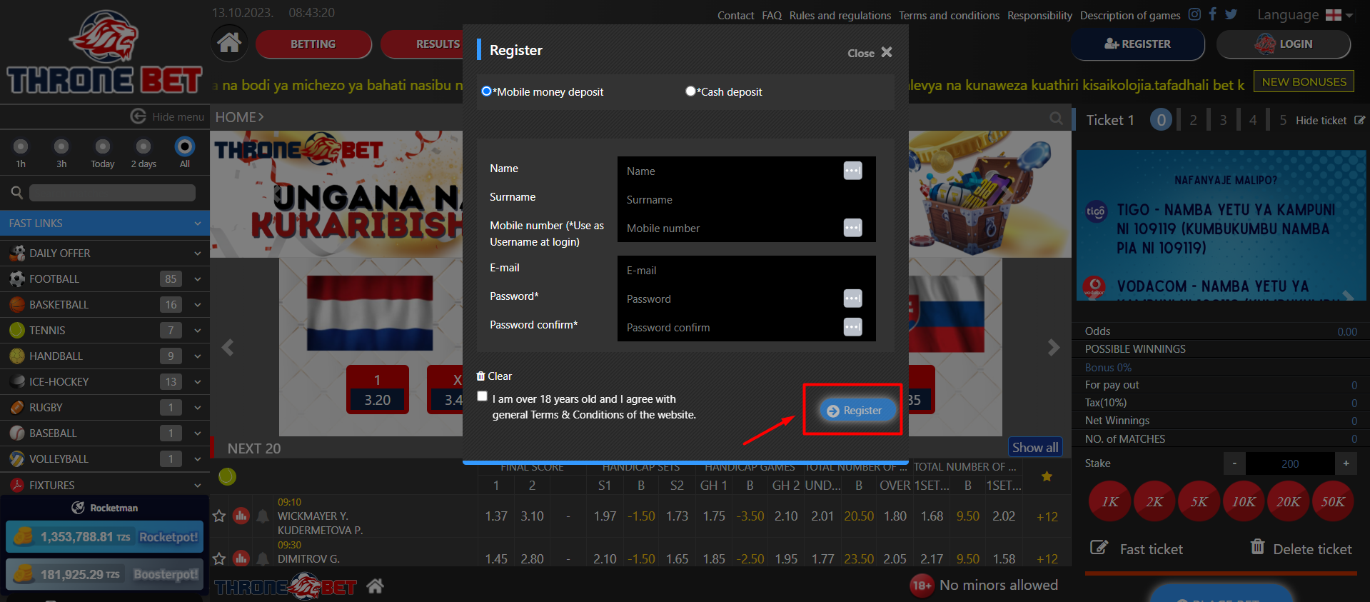The image size is (1370, 602).
Task: Go to previous banner slide arrow
Action: 228,348
